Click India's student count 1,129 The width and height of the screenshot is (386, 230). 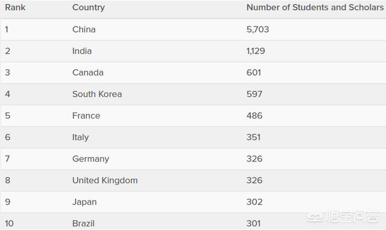(256, 51)
